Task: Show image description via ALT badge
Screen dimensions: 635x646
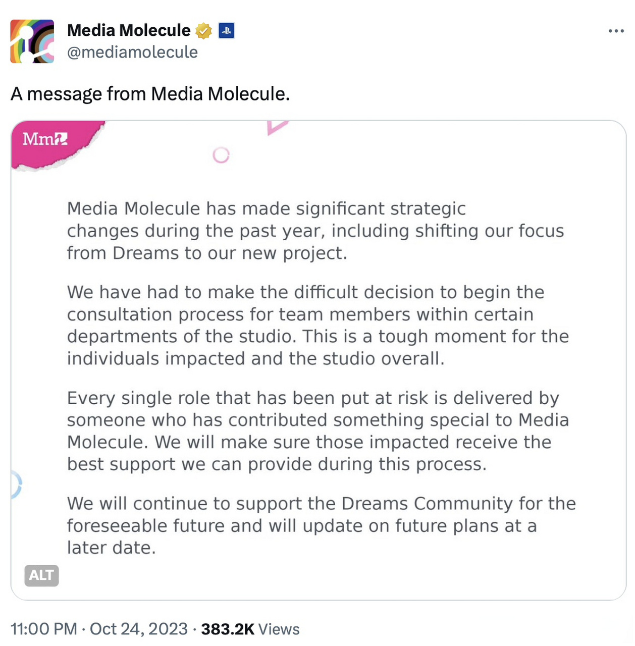Action: pos(41,575)
